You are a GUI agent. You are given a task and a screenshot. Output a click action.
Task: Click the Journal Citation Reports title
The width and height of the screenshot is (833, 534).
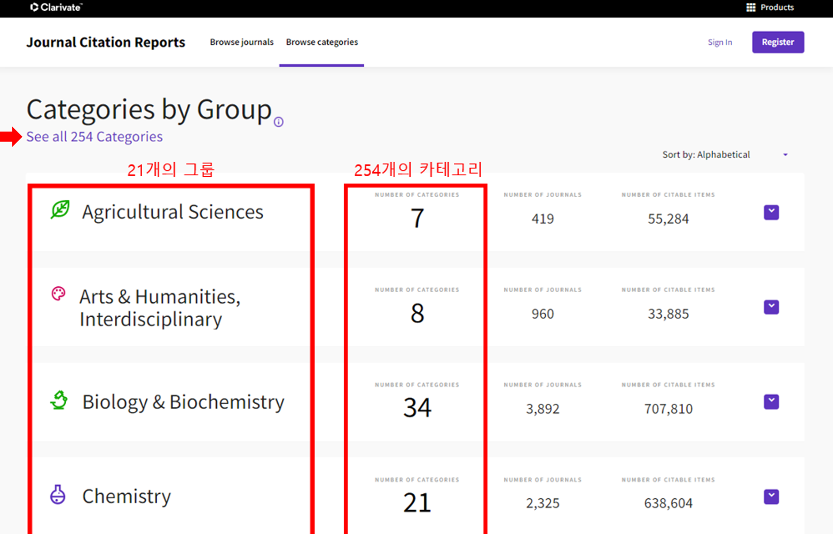tap(106, 42)
